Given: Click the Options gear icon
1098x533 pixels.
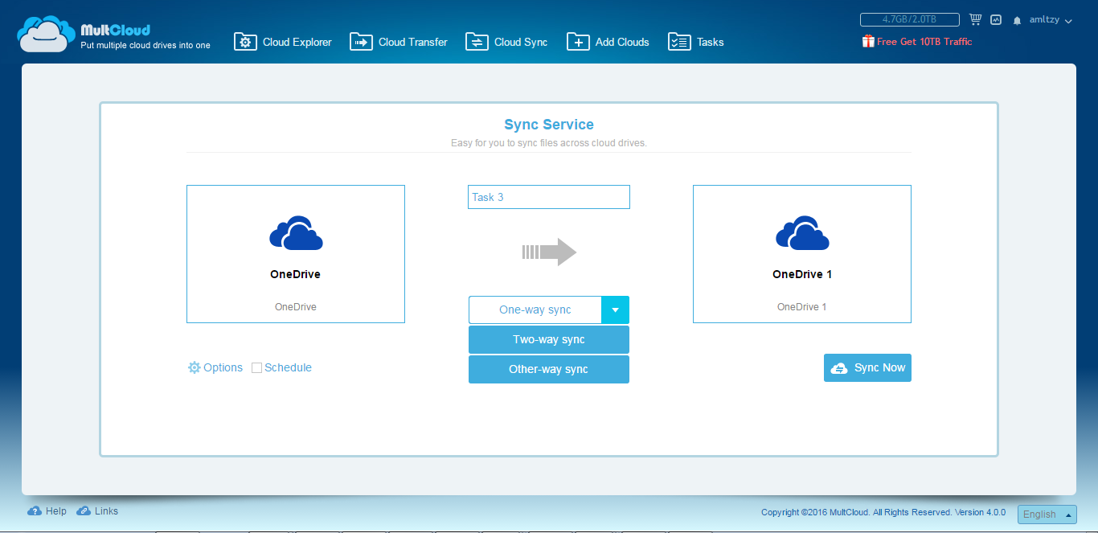Looking at the screenshot, I should pos(195,367).
